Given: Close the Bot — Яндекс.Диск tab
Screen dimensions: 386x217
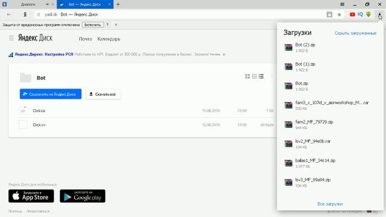Looking at the screenshot, I should click(x=110, y=4).
